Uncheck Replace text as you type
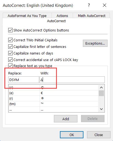 [x=10, y=66]
